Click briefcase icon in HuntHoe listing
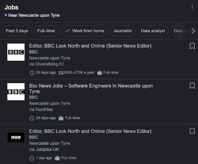This screenshot has width=198, height=164. click(x=61, y=118)
